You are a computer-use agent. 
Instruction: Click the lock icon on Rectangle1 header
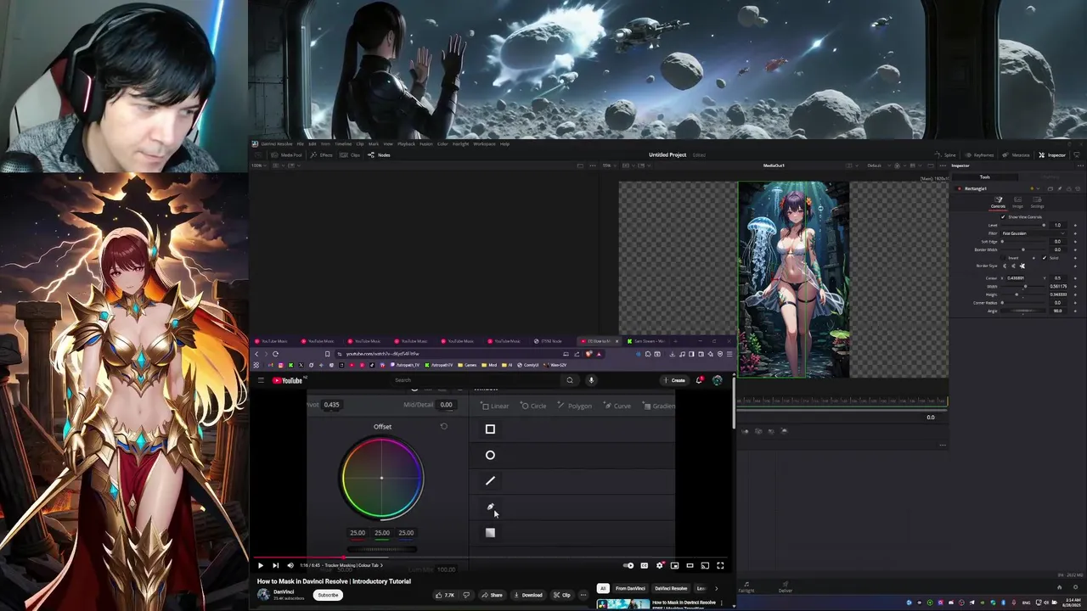tap(1068, 188)
